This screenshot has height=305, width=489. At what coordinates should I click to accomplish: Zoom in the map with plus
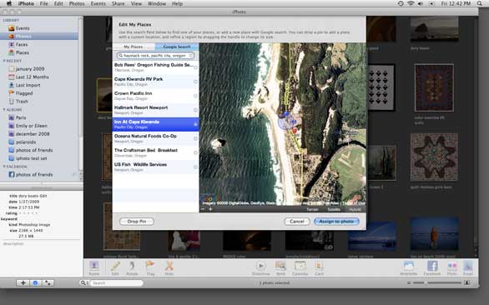[x=210, y=209]
